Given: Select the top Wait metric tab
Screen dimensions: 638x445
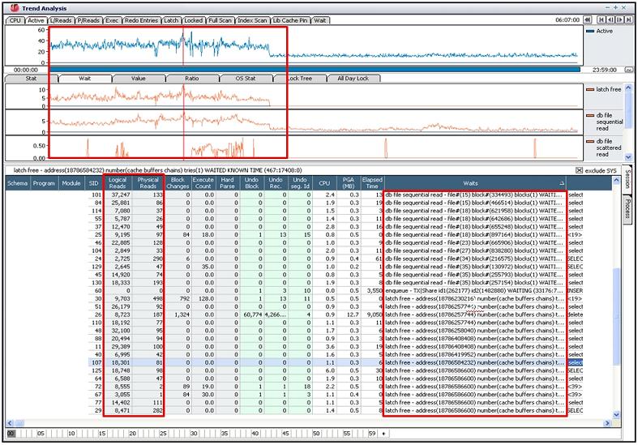Looking at the screenshot, I should (320, 20).
